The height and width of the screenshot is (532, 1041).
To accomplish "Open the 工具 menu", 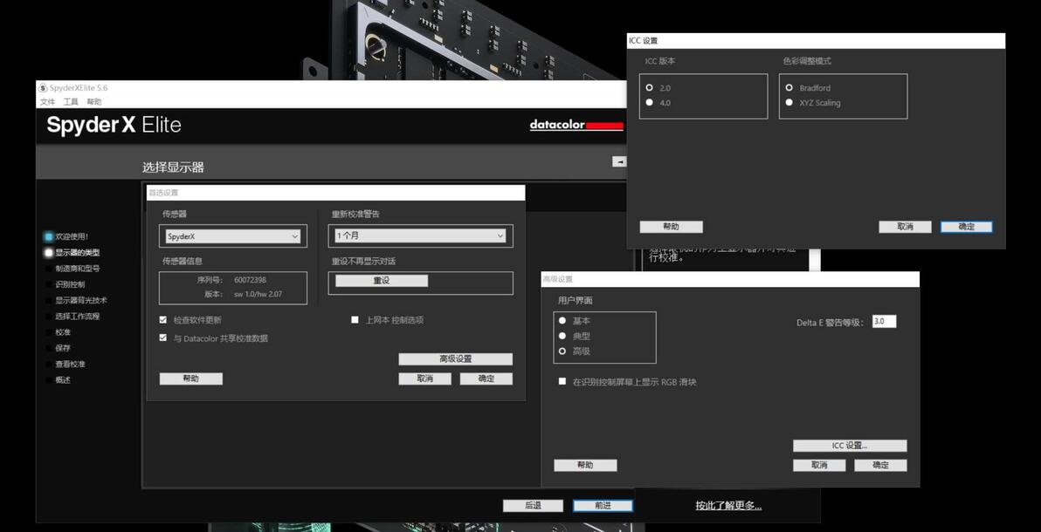I will pyautogui.click(x=71, y=101).
